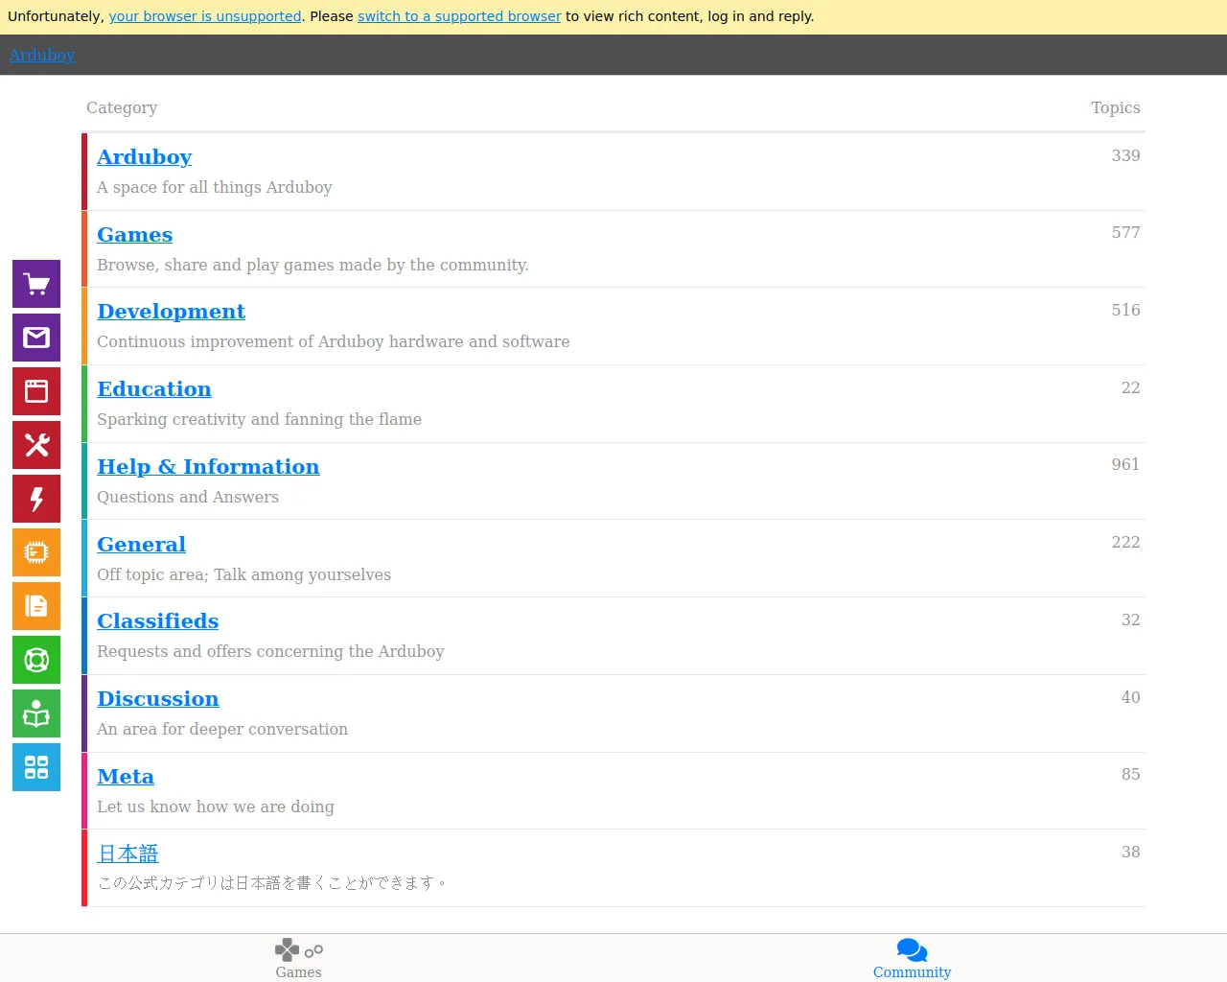1227x982 pixels.
Task: Open the wrench and screwdriver tools icon
Action: (x=35, y=445)
